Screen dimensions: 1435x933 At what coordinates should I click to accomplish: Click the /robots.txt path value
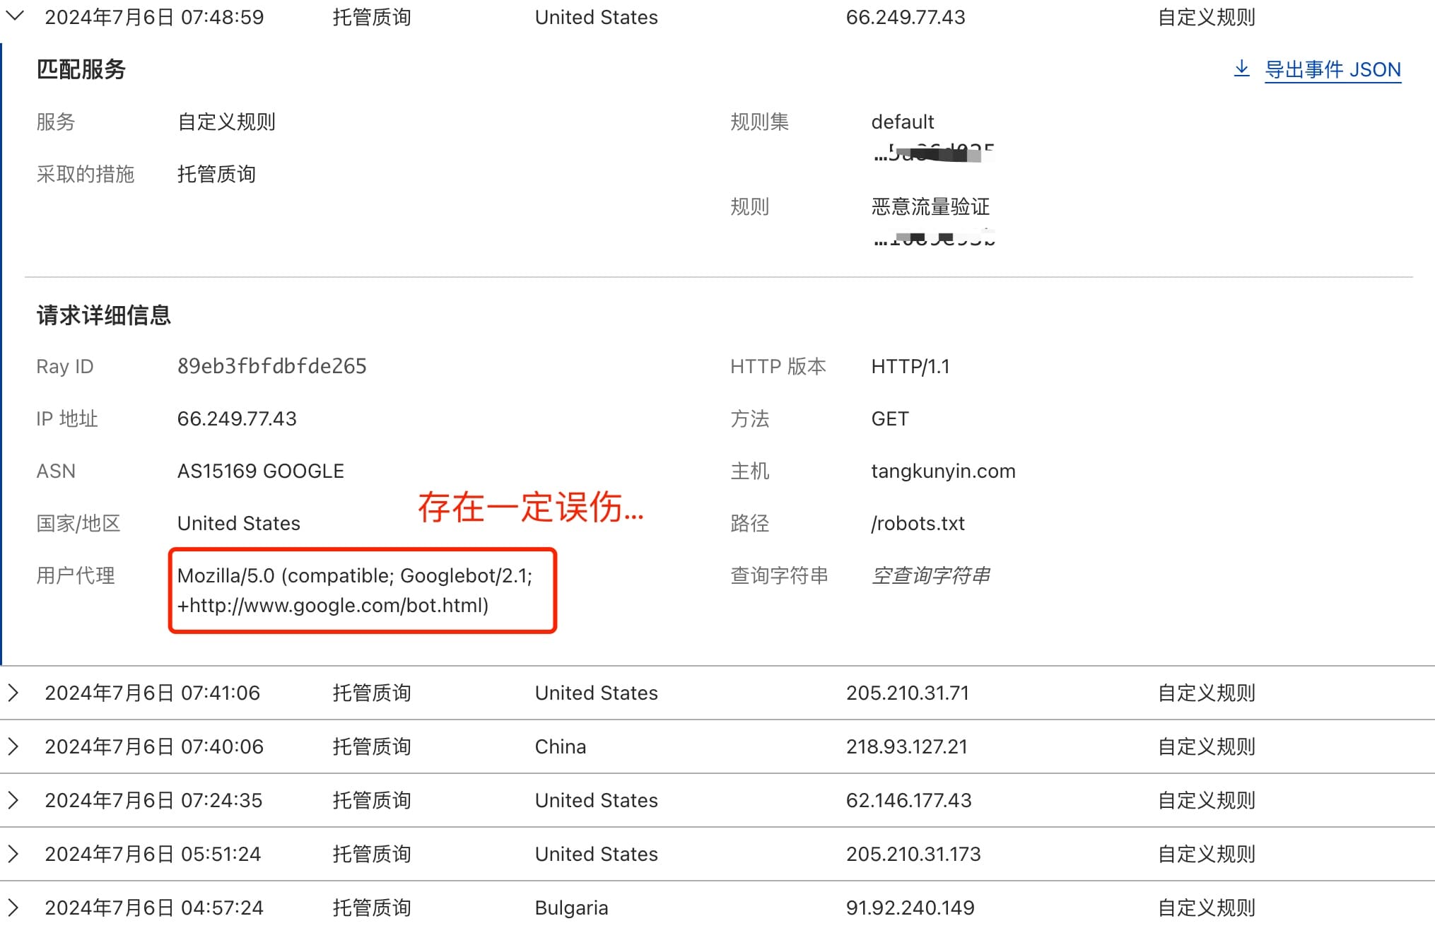(918, 523)
